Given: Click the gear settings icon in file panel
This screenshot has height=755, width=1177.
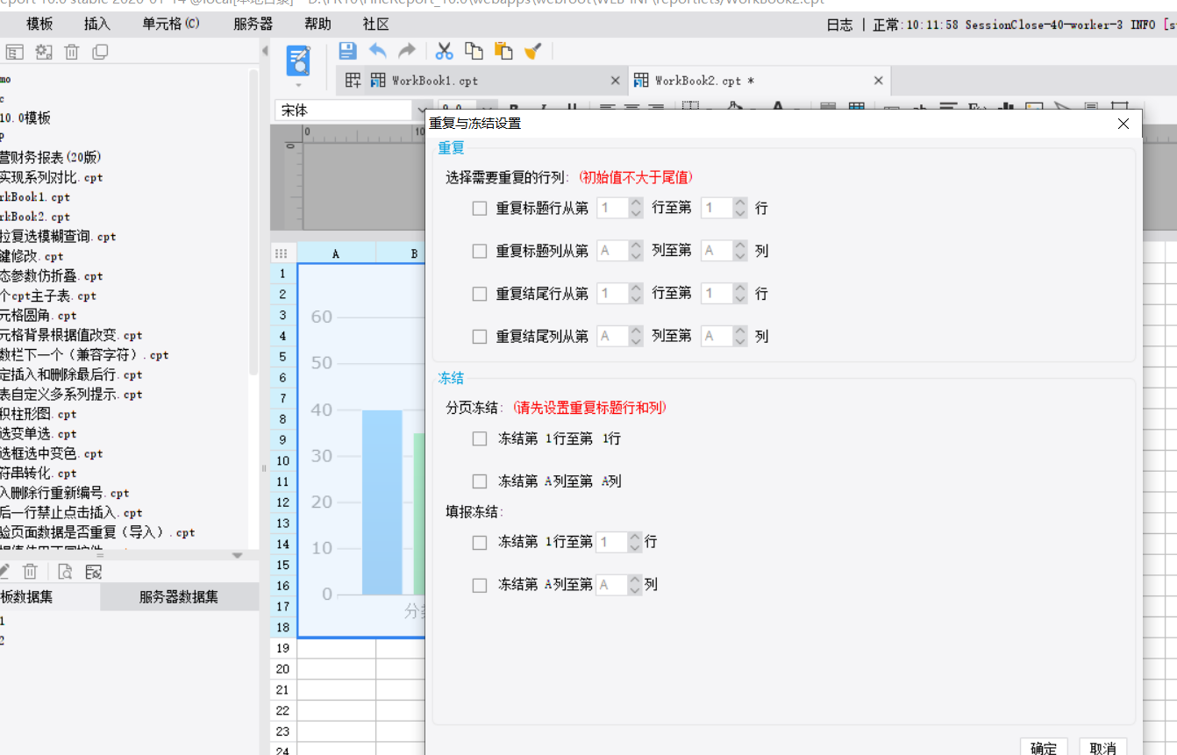Looking at the screenshot, I should pos(44,53).
